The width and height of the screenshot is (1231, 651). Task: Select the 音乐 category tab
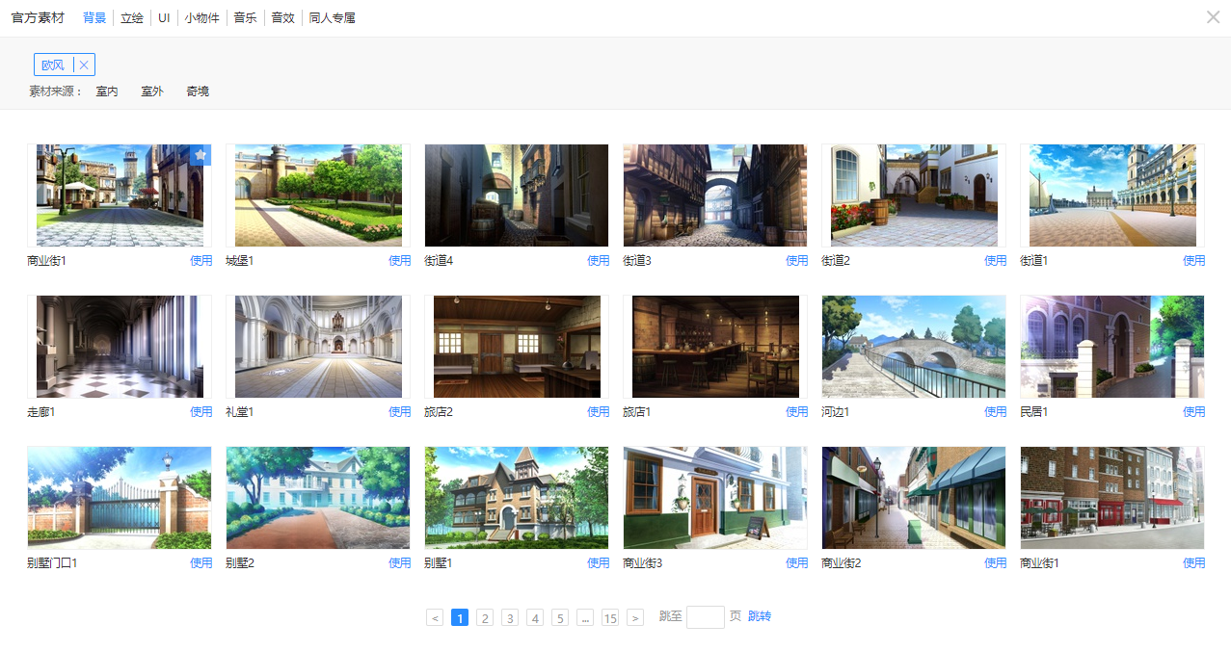[x=245, y=17]
